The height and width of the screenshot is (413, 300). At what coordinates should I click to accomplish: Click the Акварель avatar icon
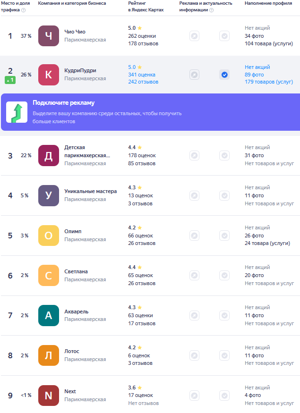[x=49, y=316]
